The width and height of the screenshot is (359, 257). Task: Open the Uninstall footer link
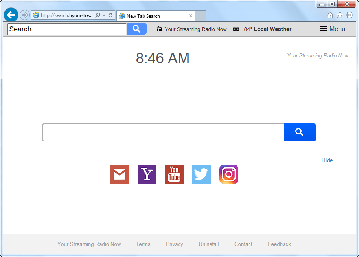[x=208, y=244]
